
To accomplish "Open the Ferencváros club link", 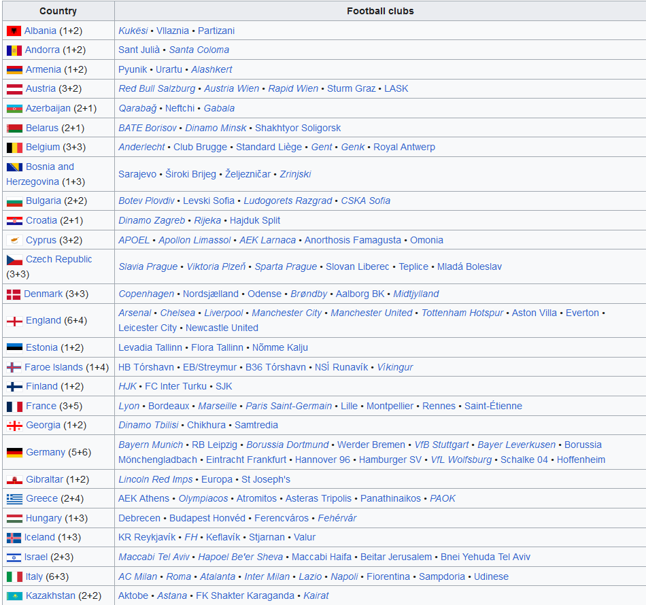I will point(282,518).
